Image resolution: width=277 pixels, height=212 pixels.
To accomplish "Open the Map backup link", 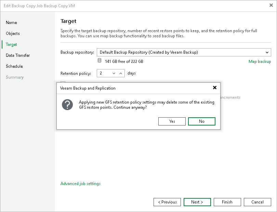I will 260,62.
